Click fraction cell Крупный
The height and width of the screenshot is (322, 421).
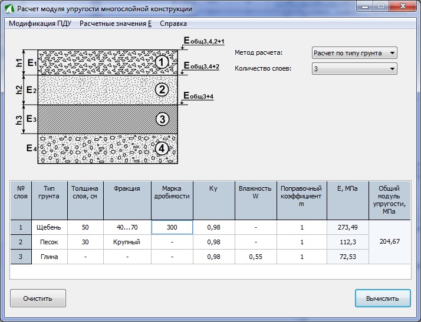(x=127, y=242)
